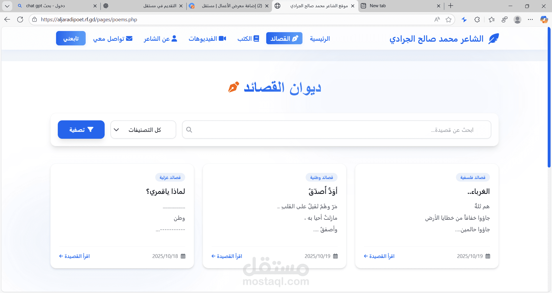Open the browser Extensions puzzle icon
The image size is (552, 293).
click(477, 20)
